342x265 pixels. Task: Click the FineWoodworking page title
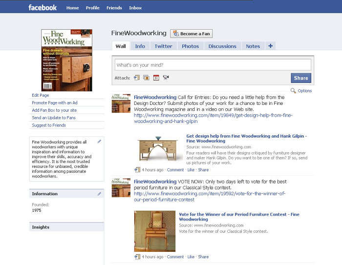[x=139, y=33]
